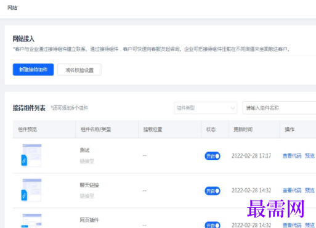
Task: Open the 聊天链接 component preview thumbnail
Action: point(31,190)
